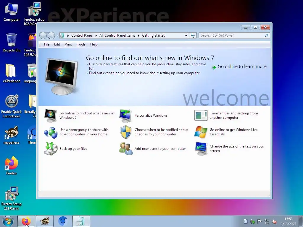The height and width of the screenshot is (227, 303).
Task: Open the Recycle Bin desktop icon
Action: click(12, 43)
